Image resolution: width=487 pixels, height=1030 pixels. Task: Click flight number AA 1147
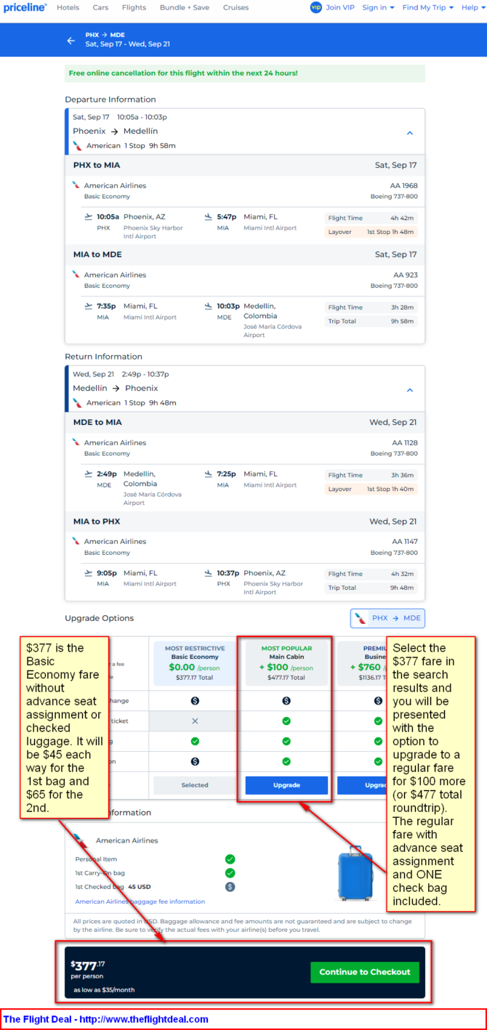(x=406, y=541)
